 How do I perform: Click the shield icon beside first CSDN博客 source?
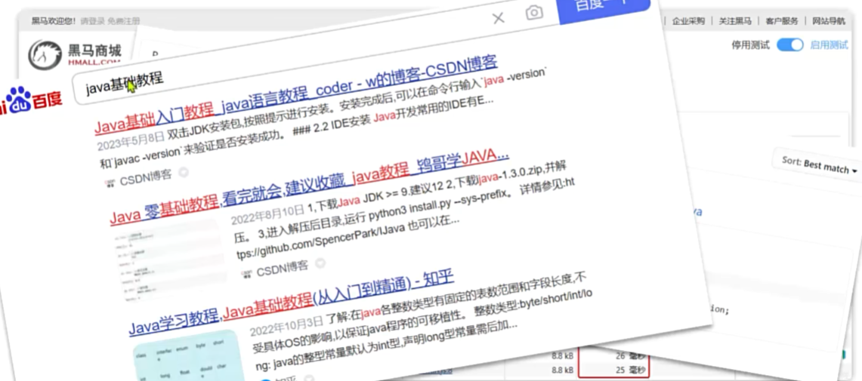[184, 172]
